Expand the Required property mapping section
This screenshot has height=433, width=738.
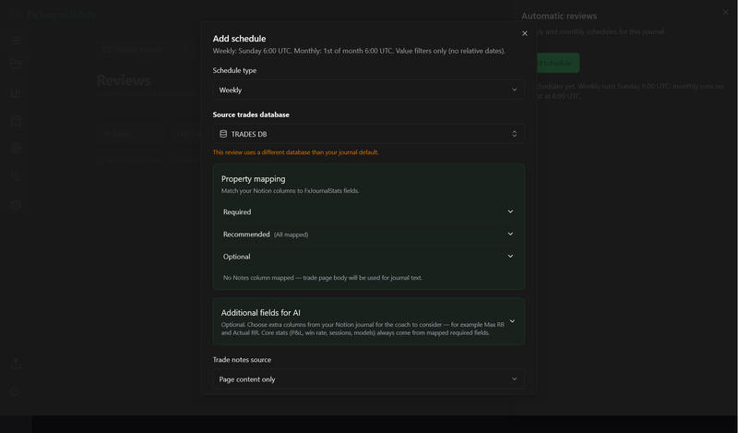[368, 211]
